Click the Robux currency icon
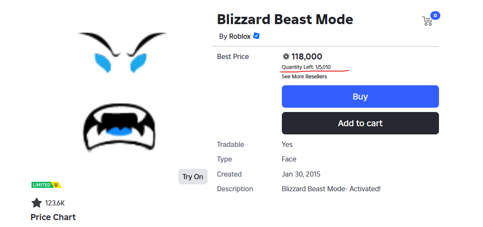483x227 pixels. (x=286, y=56)
